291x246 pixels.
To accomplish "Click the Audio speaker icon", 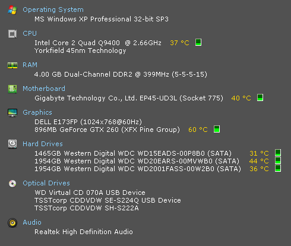I will (x=12, y=223).
